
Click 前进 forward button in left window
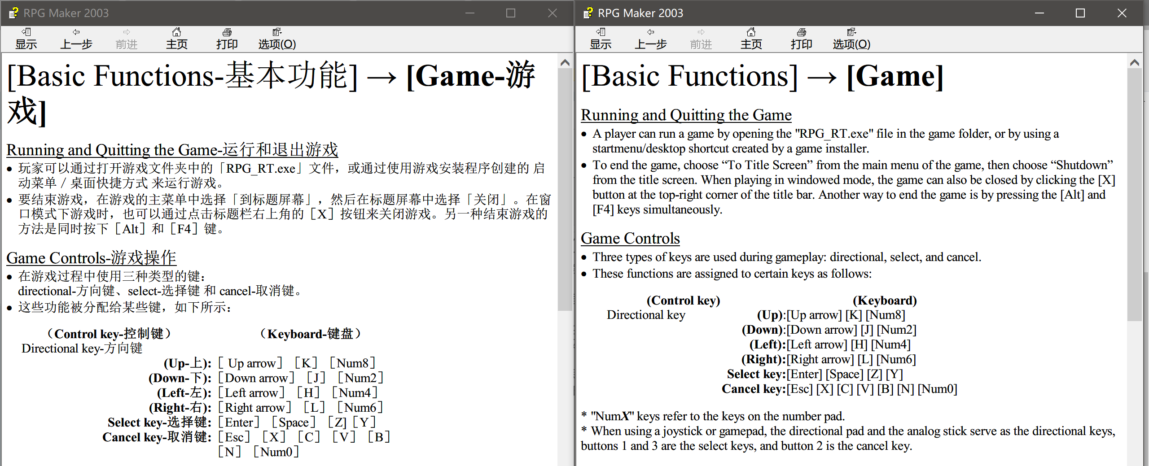coord(127,39)
